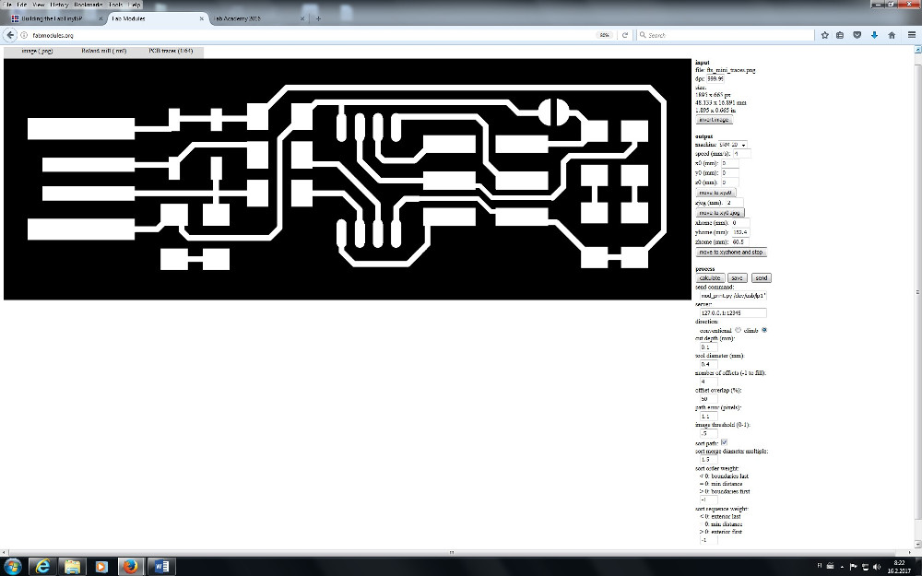Click the browser URL address bar
Viewport: 922px width, 576px height.
coord(312,35)
